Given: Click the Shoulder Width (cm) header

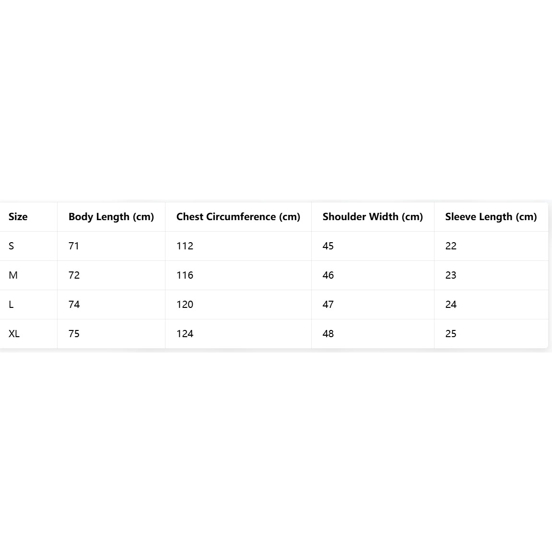Looking at the screenshot, I should [373, 217].
